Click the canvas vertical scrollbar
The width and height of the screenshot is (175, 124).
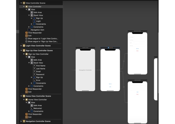[x=158, y=63]
